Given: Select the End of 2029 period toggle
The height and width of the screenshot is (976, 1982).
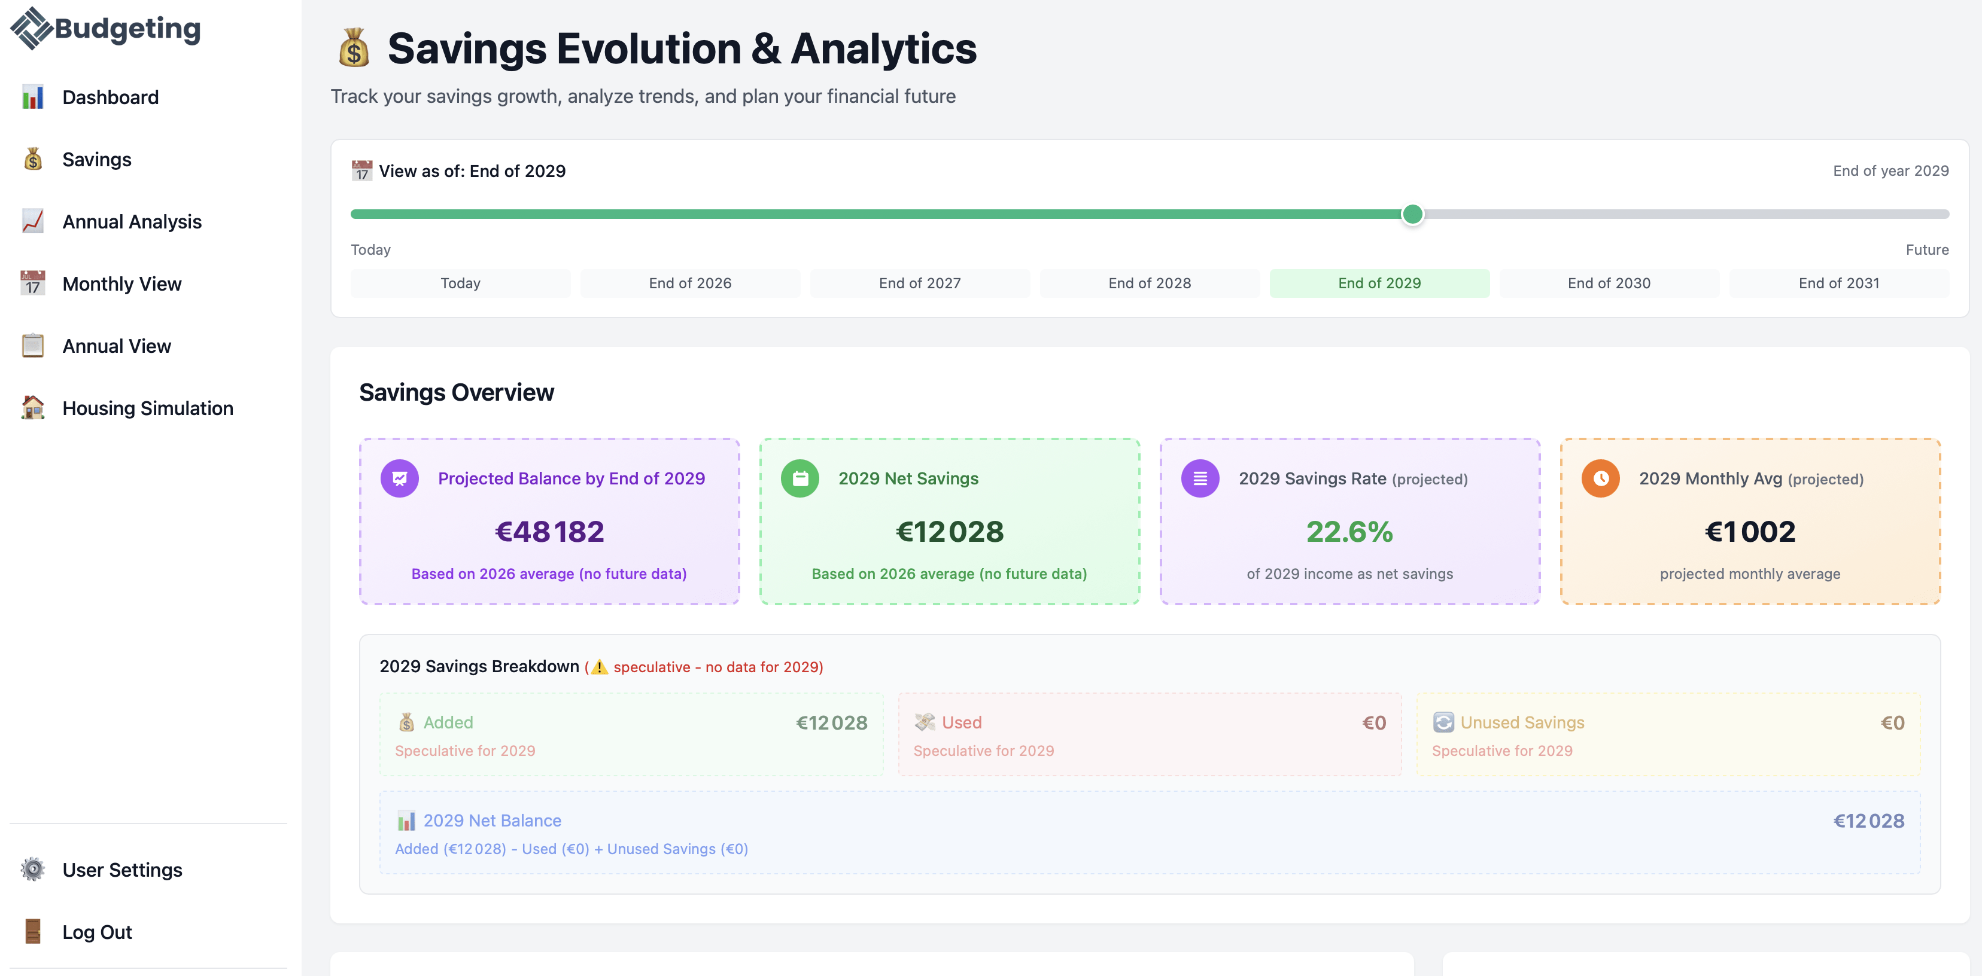Looking at the screenshot, I should (x=1379, y=283).
